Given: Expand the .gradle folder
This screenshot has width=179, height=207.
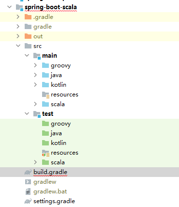Looking at the screenshot, I should 18,17.
